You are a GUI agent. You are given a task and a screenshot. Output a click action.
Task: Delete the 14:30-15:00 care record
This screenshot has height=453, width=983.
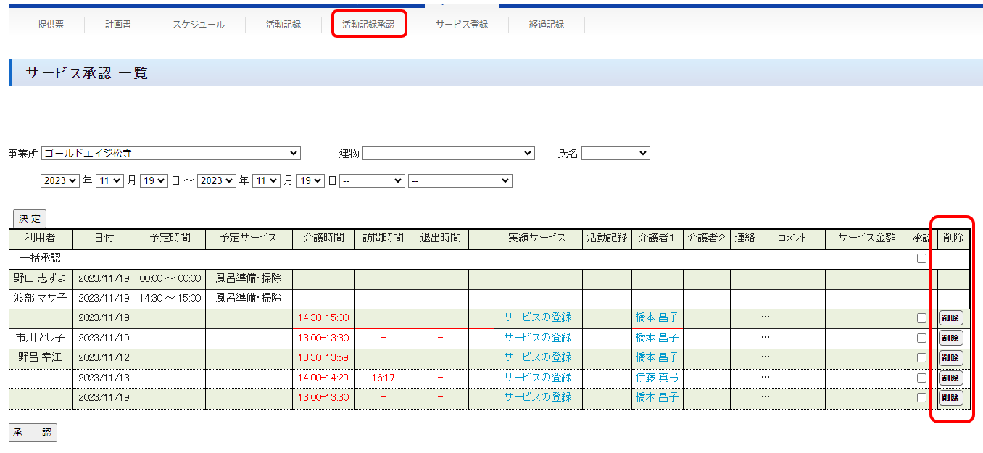tap(950, 317)
